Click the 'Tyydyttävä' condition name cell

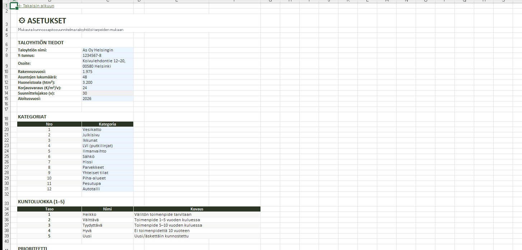click(107, 225)
